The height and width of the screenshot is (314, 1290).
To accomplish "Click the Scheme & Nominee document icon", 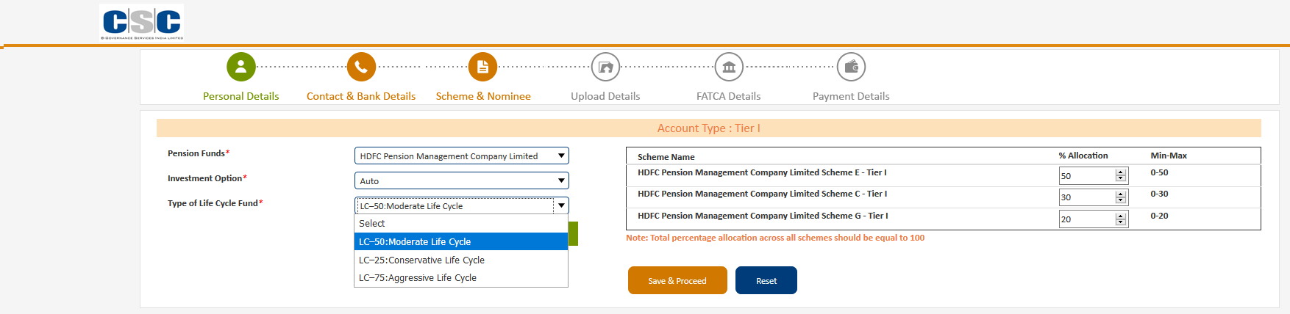I will click(x=482, y=67).
